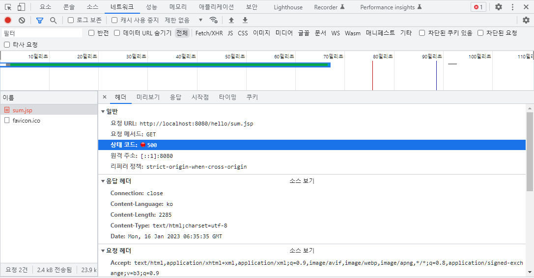Activate the inspect element picker icon
Image resolution: width=534 pixels, height=278 pixels.
point(8,7)
